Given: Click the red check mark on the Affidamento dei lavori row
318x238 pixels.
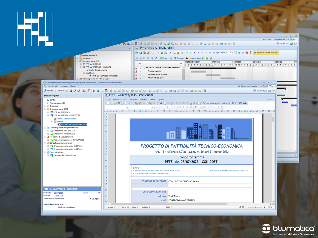Looking at the screenshot, I should (136, 78).
